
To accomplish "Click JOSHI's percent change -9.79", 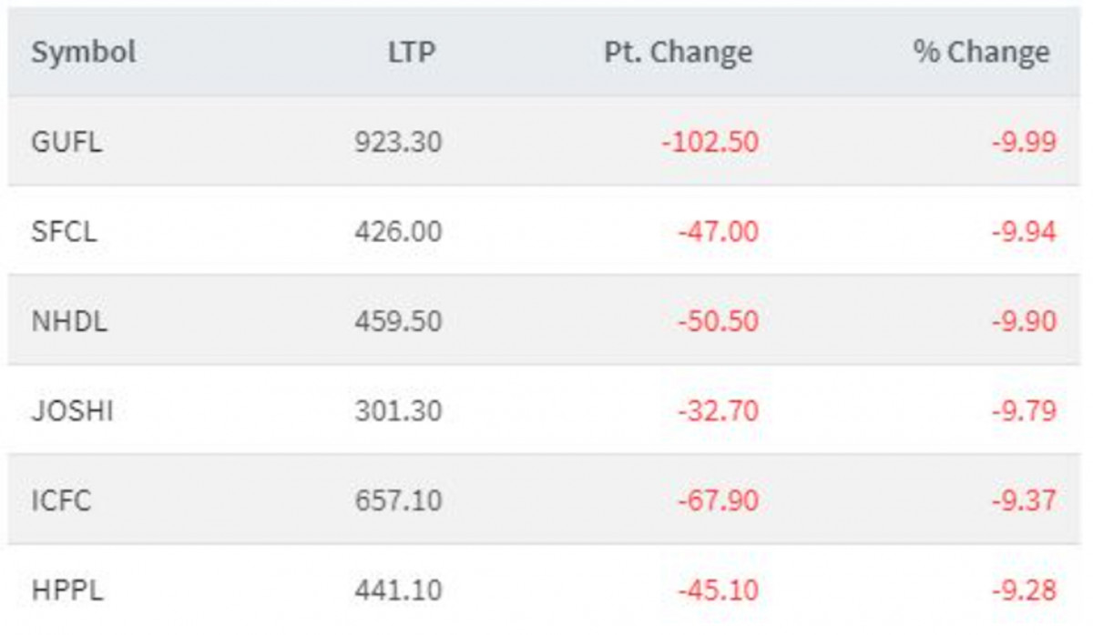I will (1024, 411).
